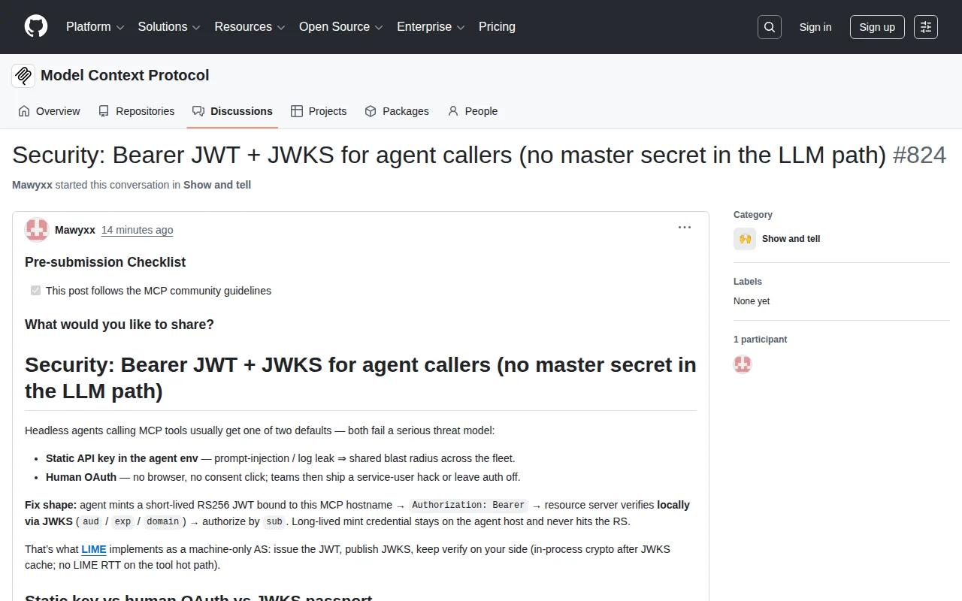Viewport: 962px width, 601px height.
Task: Open the LIME hyperlink in the post
Action: 94,549
